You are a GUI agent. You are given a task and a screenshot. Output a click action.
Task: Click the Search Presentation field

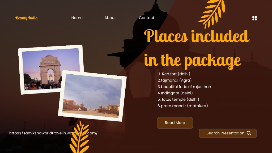coord(228,133)
